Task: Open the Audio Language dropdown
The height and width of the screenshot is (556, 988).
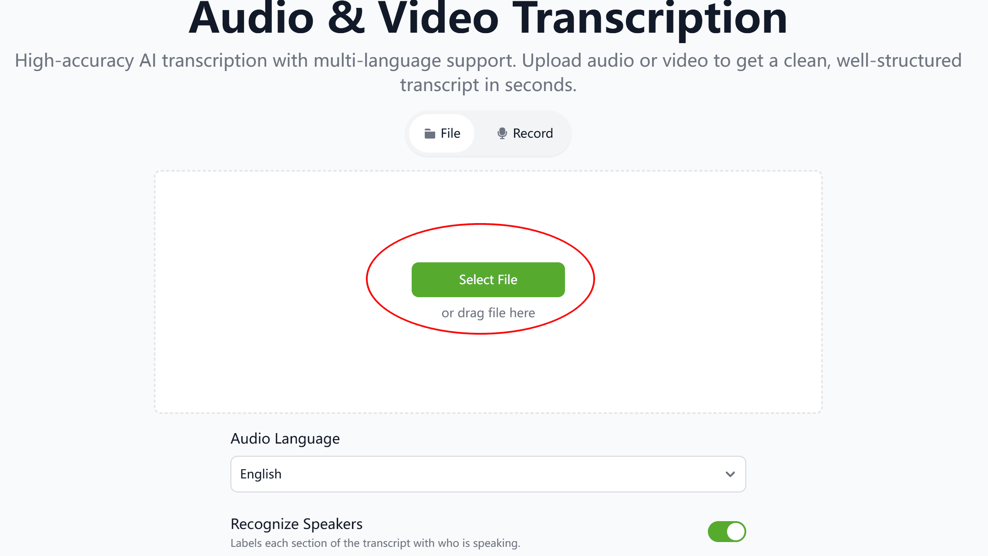Action: [488, 474]
